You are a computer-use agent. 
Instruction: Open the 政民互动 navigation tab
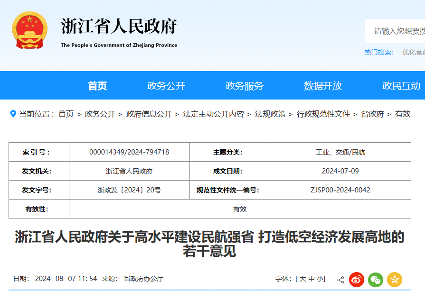400,85
